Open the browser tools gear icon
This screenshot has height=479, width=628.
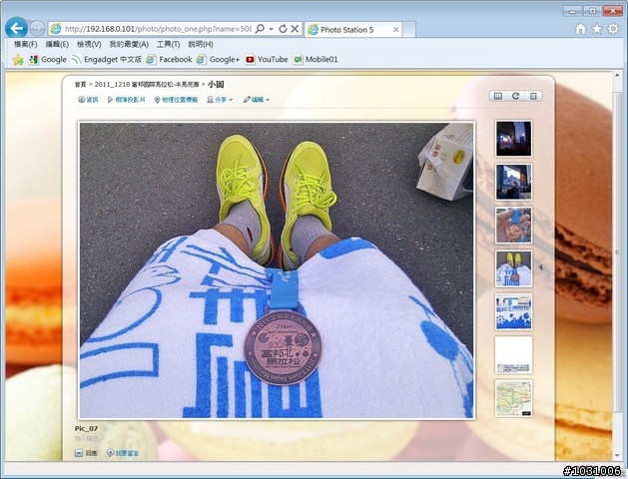point(613,29)
